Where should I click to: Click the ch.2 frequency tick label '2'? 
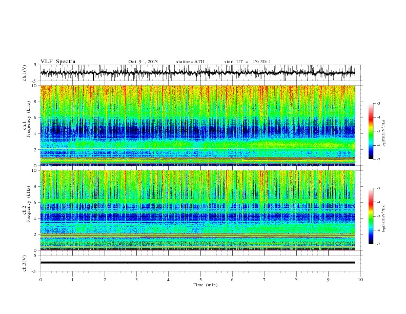click(x=36, y=234)
